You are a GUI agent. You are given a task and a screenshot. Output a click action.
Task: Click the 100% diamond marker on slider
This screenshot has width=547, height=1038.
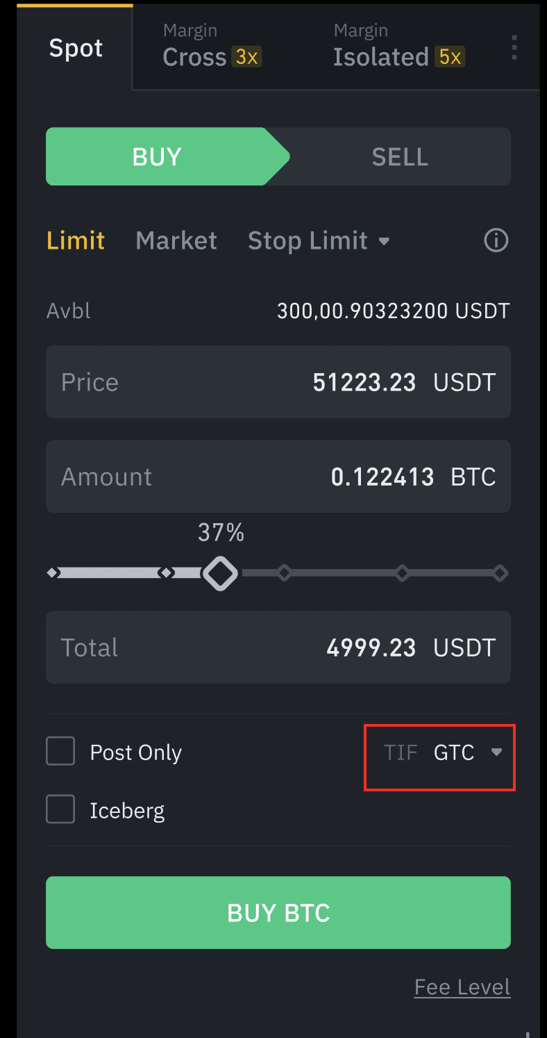point(500,574)
